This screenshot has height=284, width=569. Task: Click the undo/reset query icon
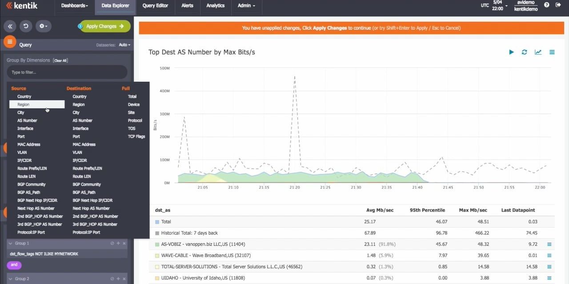click(26, 26)
